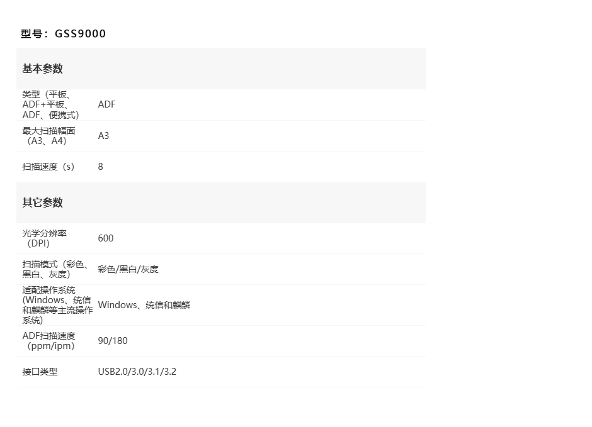Click the 型号 label in the heading
The height and width of the screenshot is (427, 592).
click(31, 34)
